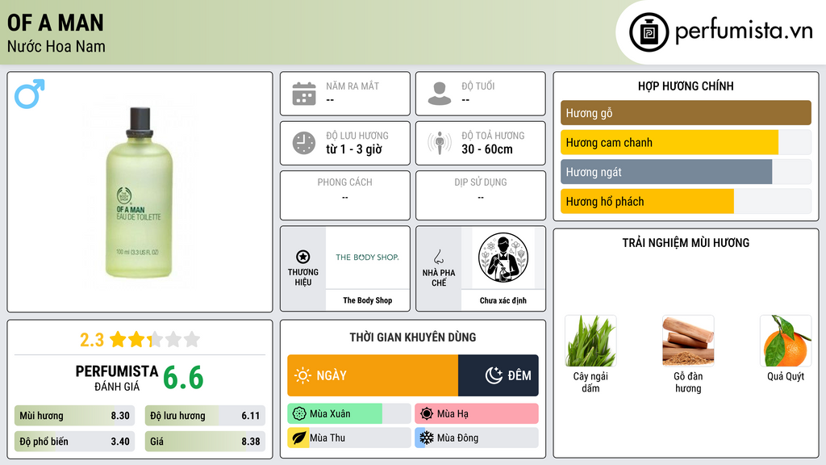Click The Body Shop brand name label
Image resolution: width=826 pixels, height=465 pixels.
(367, 300)
